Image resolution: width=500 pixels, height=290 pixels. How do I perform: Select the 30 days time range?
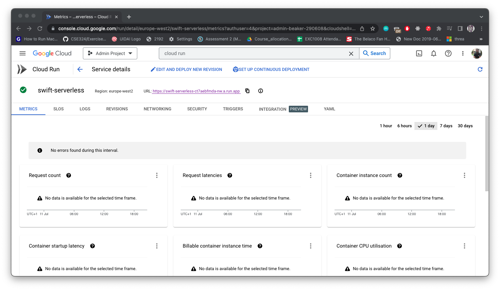[x=465, y=126]
